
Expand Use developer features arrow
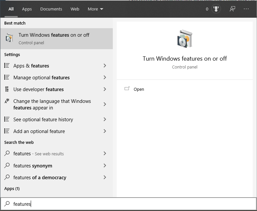[x=105, y=89]
